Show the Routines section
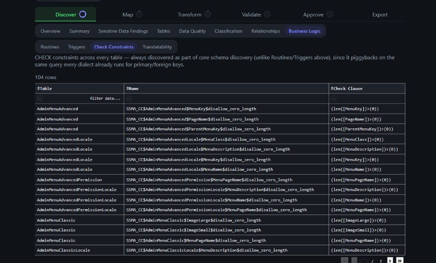Image resolution: width=436 pixels, height=263 pixels. click(50, 47)
